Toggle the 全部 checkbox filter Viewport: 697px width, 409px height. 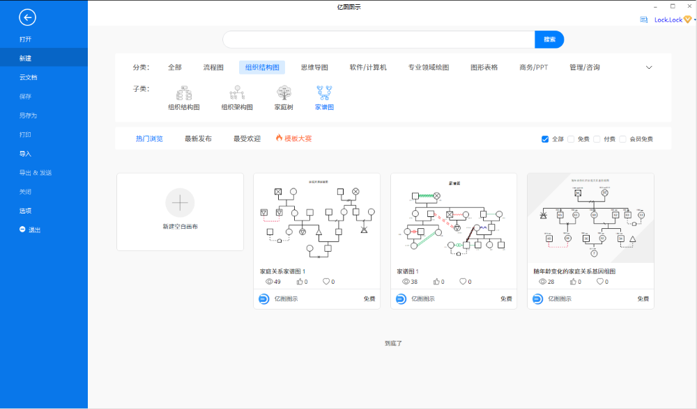pyautogui.click(x=545, y=139)
